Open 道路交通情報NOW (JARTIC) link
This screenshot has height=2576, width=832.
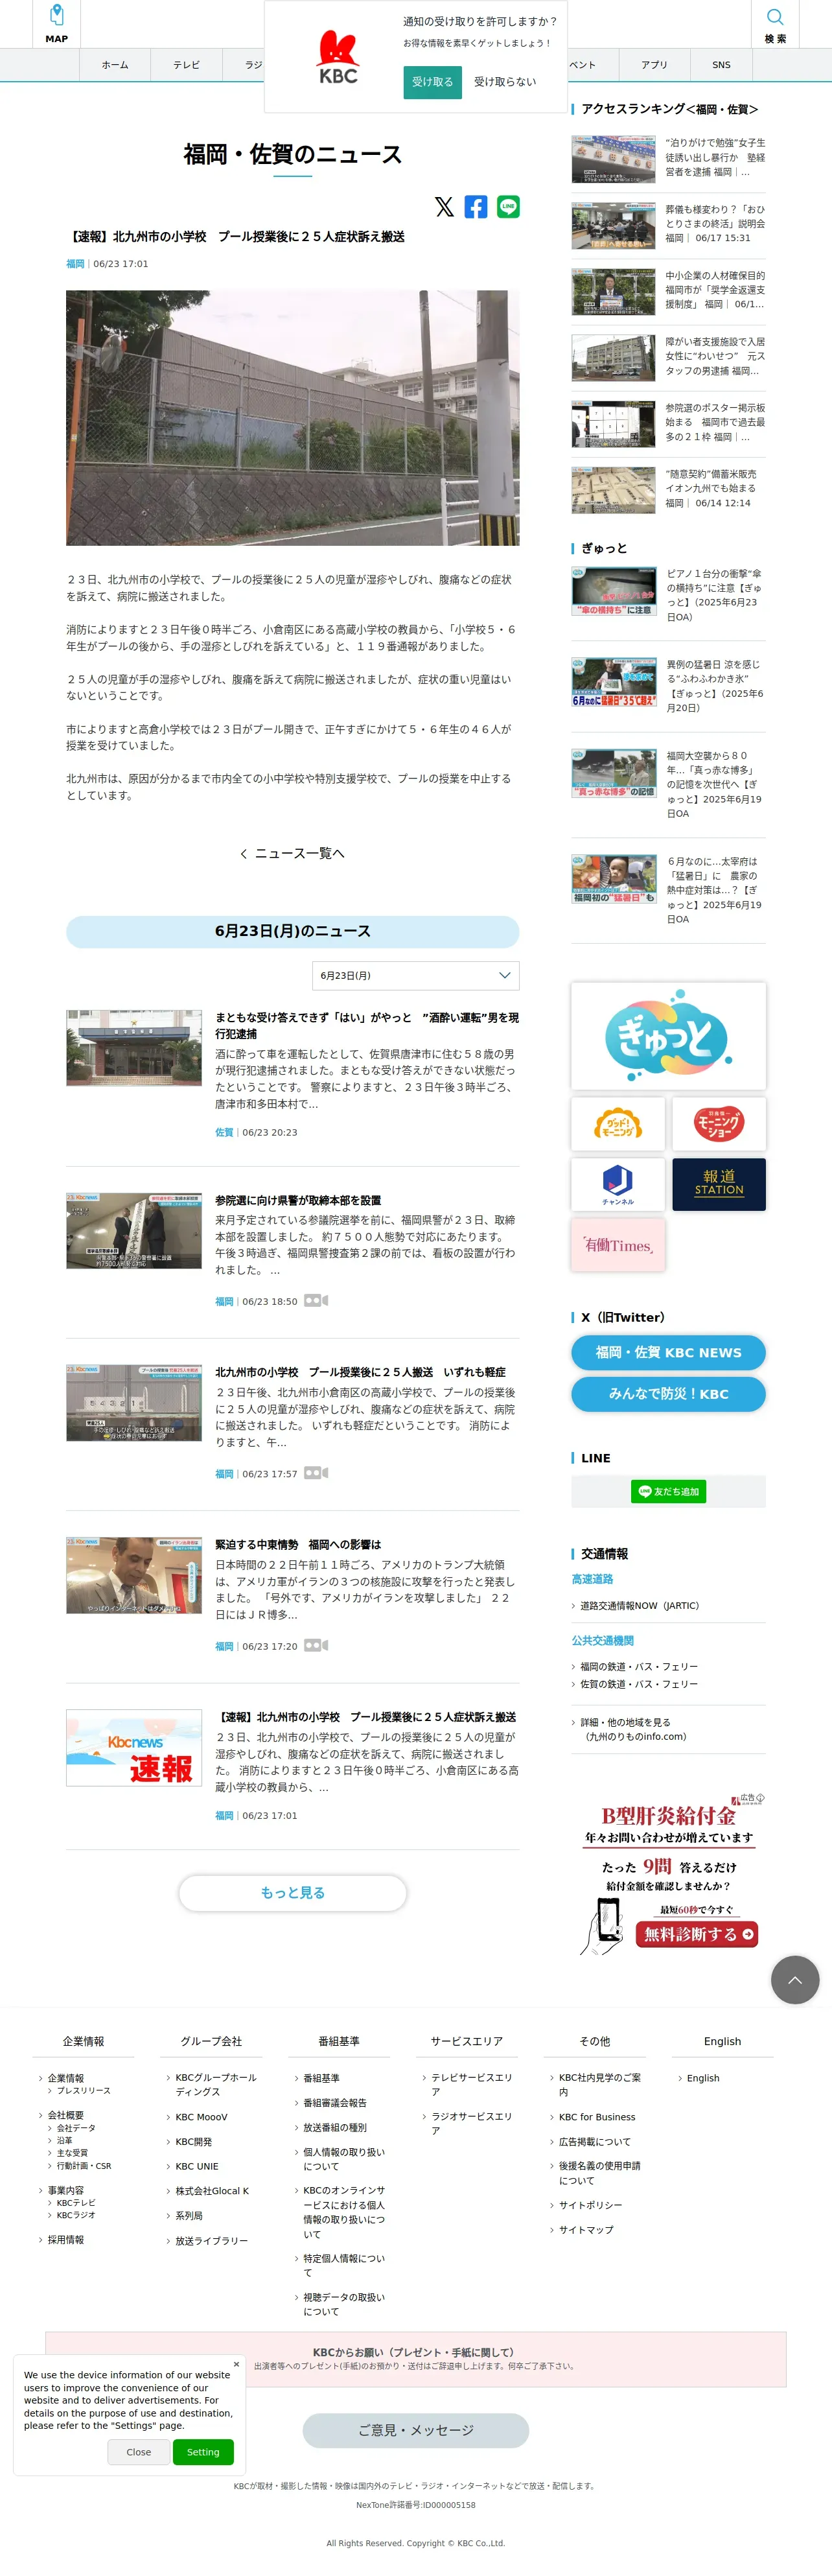640,1606
